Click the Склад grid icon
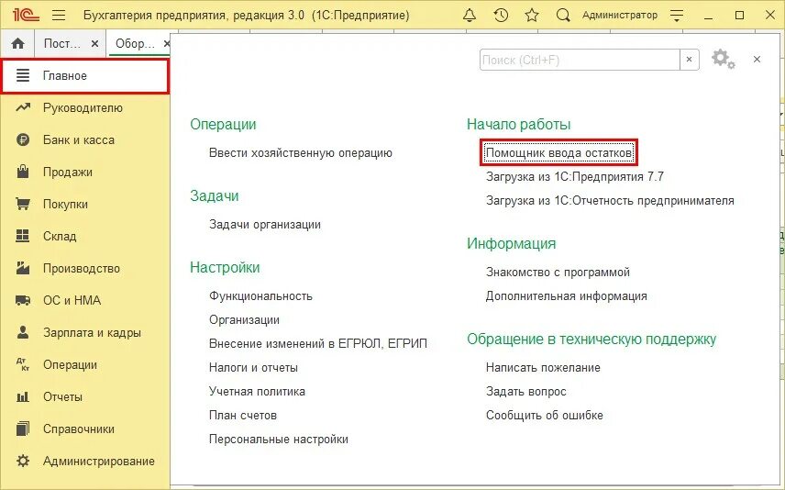This screenshot has height=490, width=785. click(23, 236)
